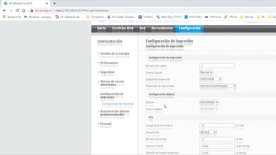Open the Plesk Onyx bookmark
Image resolution: width=276 pixels, height=155 pixels.
pos(169,17)
